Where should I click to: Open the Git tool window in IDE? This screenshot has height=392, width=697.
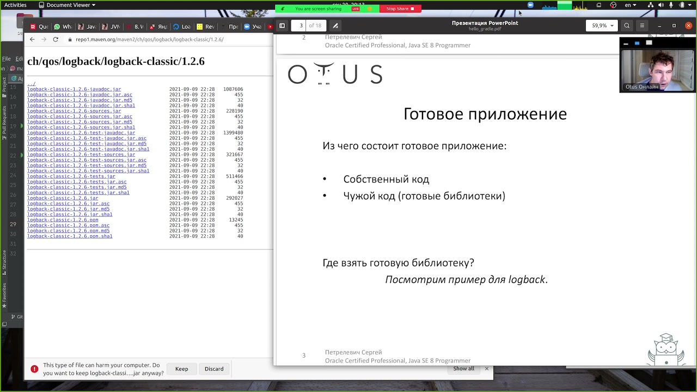[16, 316]
